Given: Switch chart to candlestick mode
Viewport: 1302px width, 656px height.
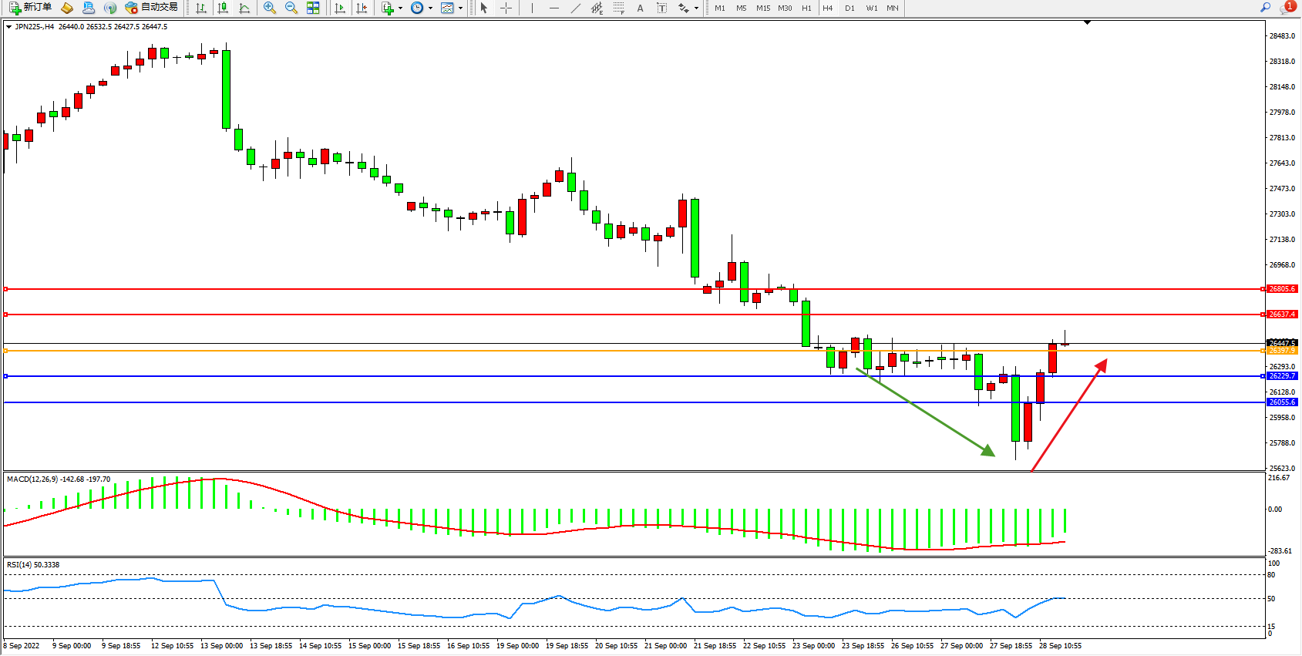Looking at the screenshot, I should 223,8.
